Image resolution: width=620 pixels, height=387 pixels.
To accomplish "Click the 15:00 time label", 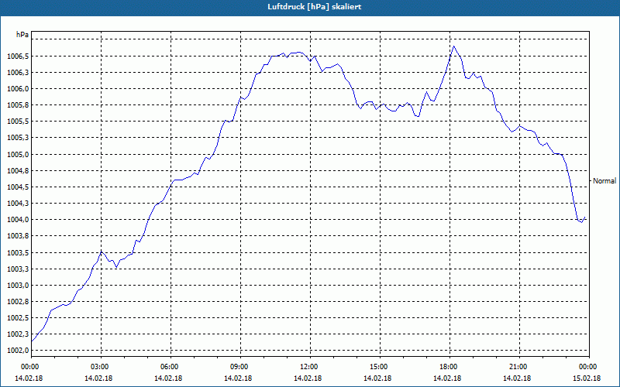I will pyautogui.click(x=380, y=367).
